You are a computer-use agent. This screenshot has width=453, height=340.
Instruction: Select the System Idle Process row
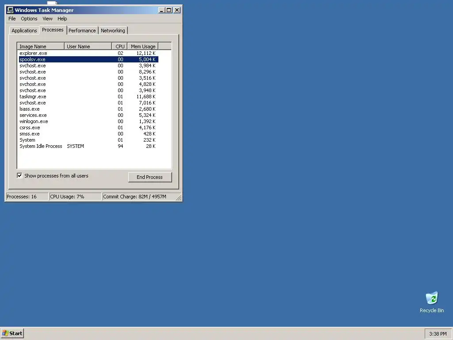click(x=88, y=146)
